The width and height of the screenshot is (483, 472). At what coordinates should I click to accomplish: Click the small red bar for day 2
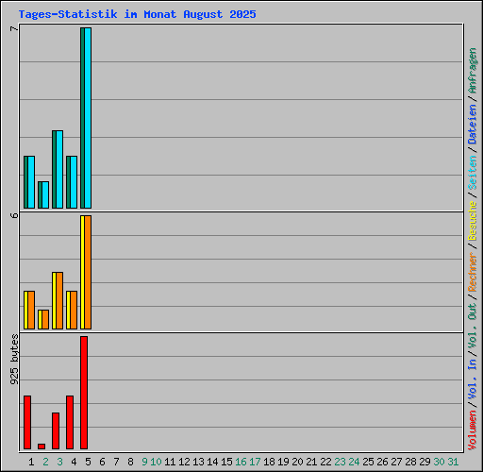tap(42, 447)
